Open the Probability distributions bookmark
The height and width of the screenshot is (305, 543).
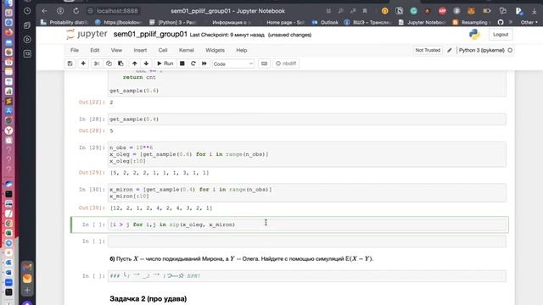click(64, 23)
